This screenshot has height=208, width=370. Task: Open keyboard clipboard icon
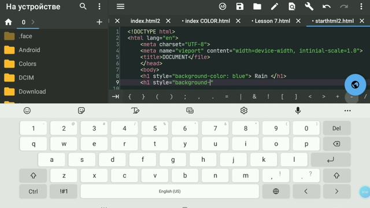190,110
